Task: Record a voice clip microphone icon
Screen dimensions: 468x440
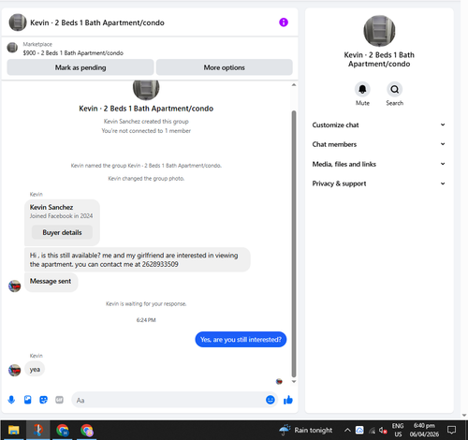Action: click(x=11, y=400)
